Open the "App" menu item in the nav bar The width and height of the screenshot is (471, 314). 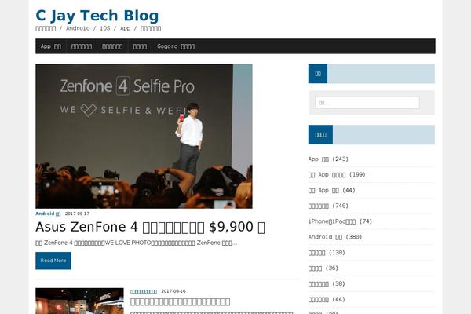[51, 46]
